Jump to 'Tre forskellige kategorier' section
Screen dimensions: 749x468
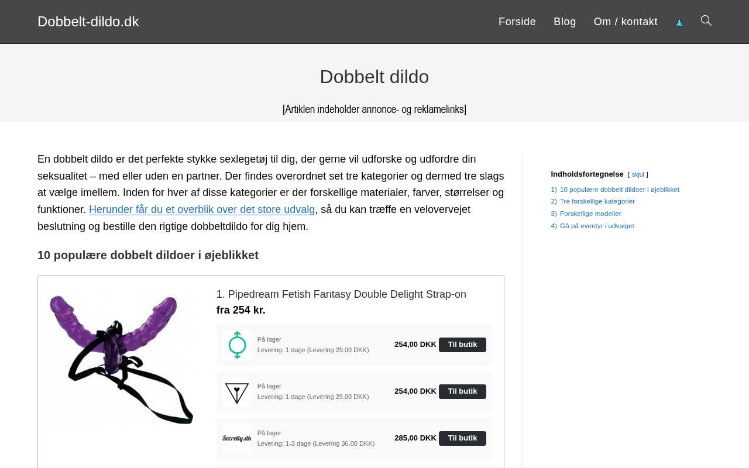pyautogui.click(x=597, y=201)
